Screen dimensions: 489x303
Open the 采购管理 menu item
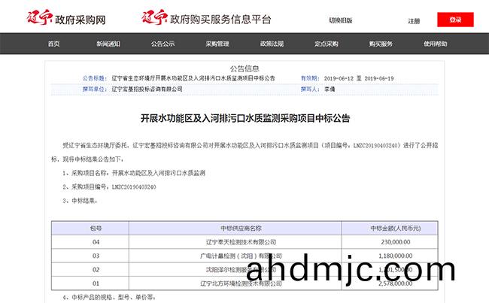click(x=217, y=44)
